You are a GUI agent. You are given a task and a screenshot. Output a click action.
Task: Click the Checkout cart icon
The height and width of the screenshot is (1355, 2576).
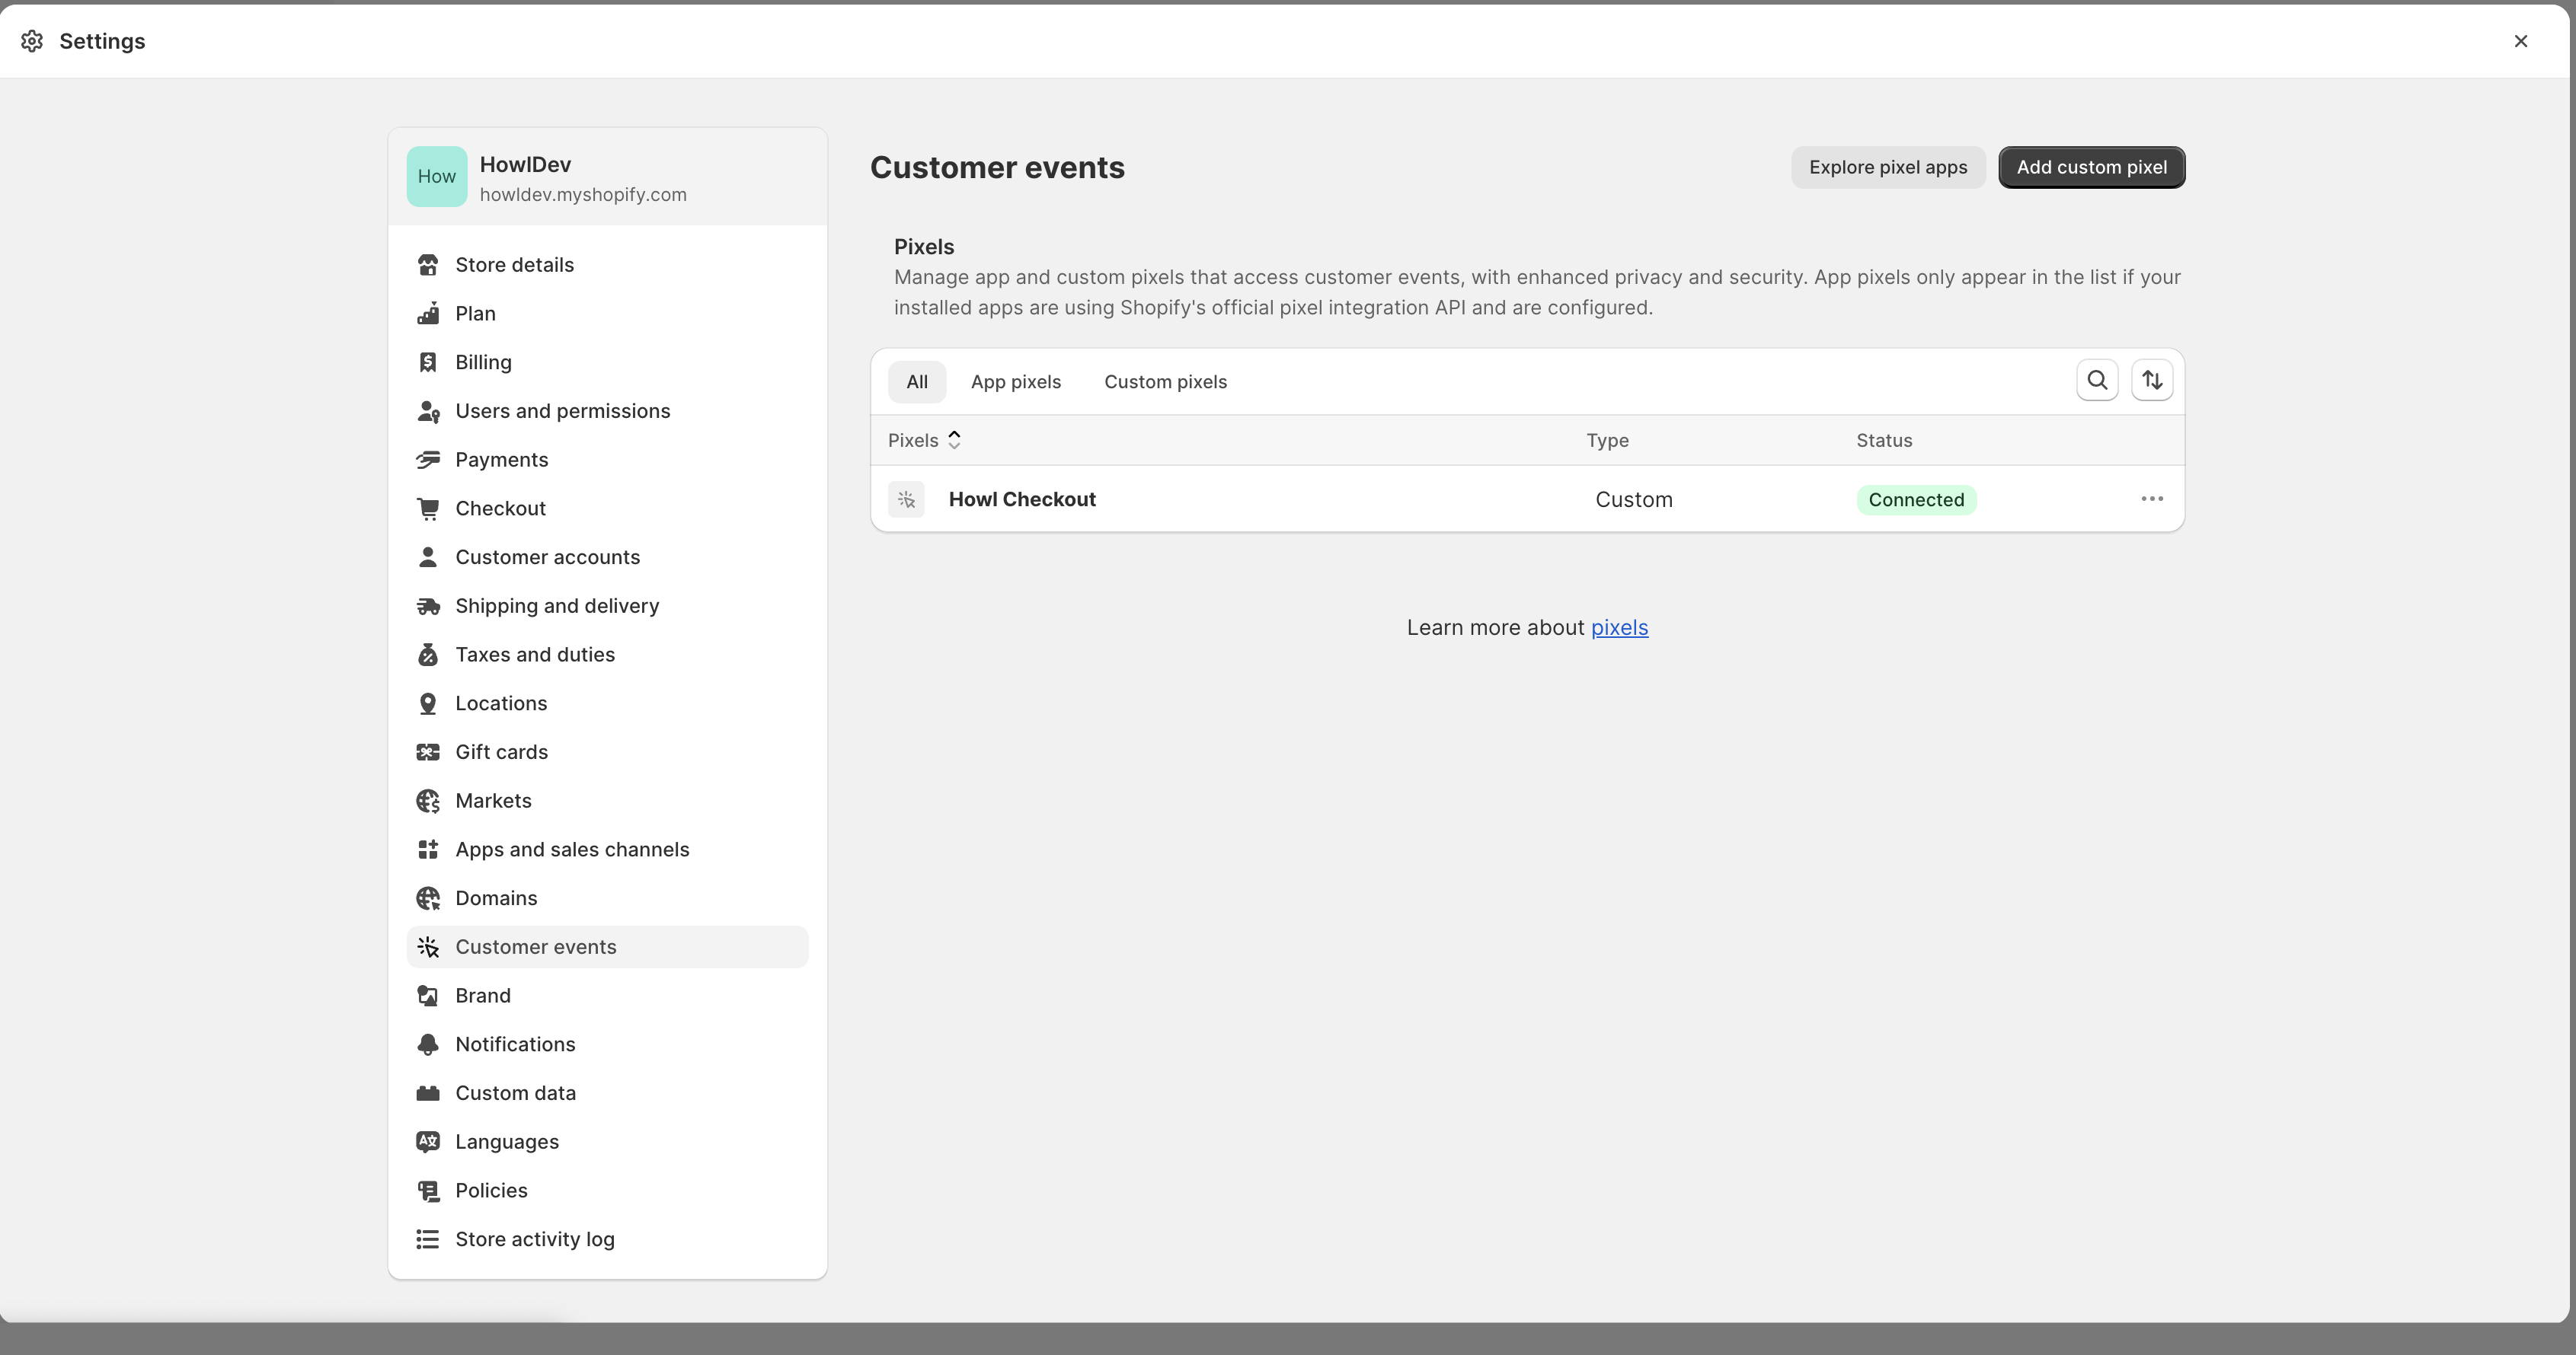pos(428,509)
